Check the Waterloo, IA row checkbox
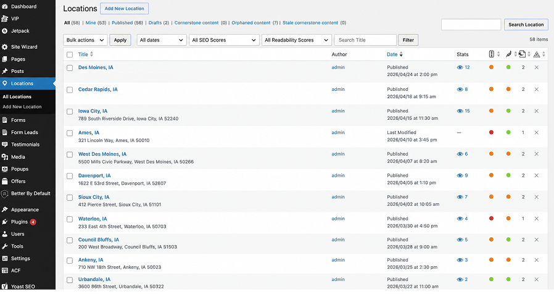Screen dimensions: 554x294 70,219
